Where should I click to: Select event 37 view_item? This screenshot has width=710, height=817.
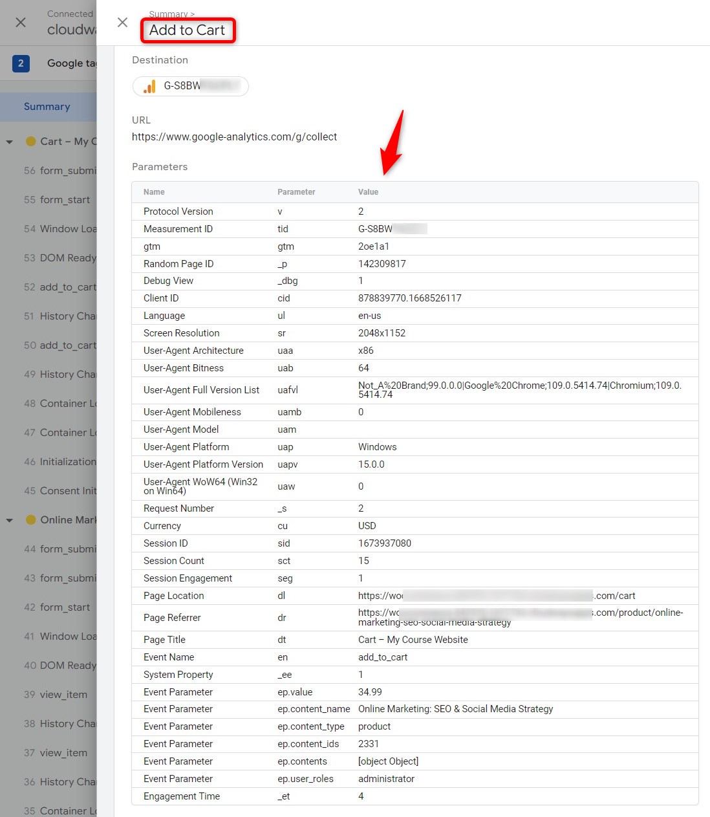point(56,753)
